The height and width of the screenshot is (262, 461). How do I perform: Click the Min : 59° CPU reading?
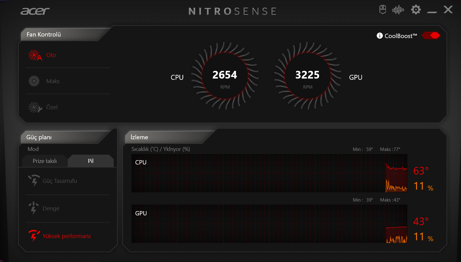tap(363, 149)
